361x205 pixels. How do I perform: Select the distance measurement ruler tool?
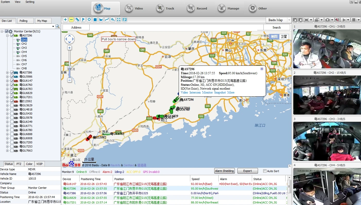pyautogui.click(x=77, y=20)
